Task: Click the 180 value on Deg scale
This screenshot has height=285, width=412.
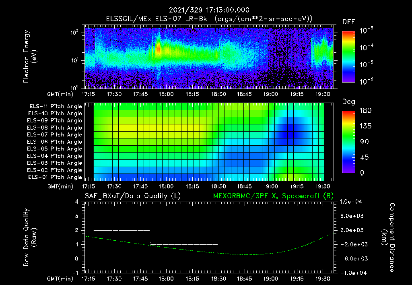Action: coord(365,111)
